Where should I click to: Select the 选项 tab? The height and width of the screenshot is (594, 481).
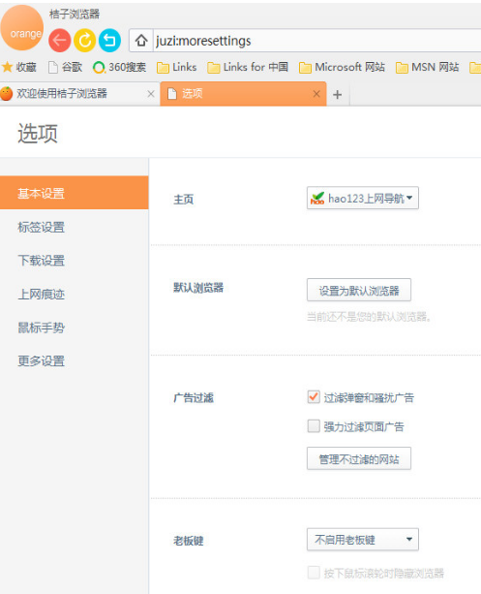[243, 94]
